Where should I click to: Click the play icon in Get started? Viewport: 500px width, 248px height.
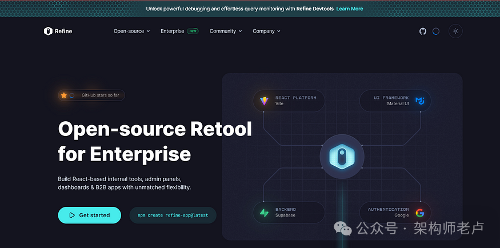(x=72, y=215)
